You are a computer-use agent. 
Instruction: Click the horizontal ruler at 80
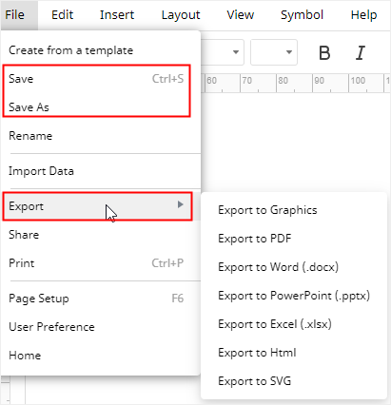pyautogui.click(x=283, y=81)
